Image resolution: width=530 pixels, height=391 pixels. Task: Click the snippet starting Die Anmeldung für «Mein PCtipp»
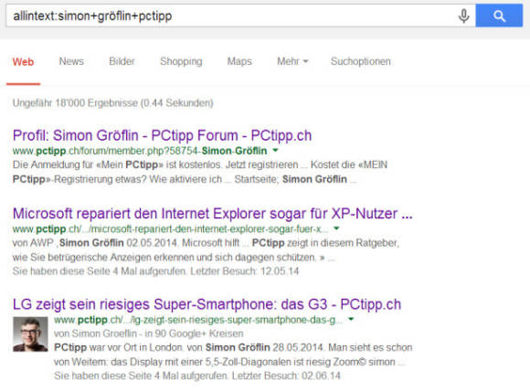click(200, 172)
